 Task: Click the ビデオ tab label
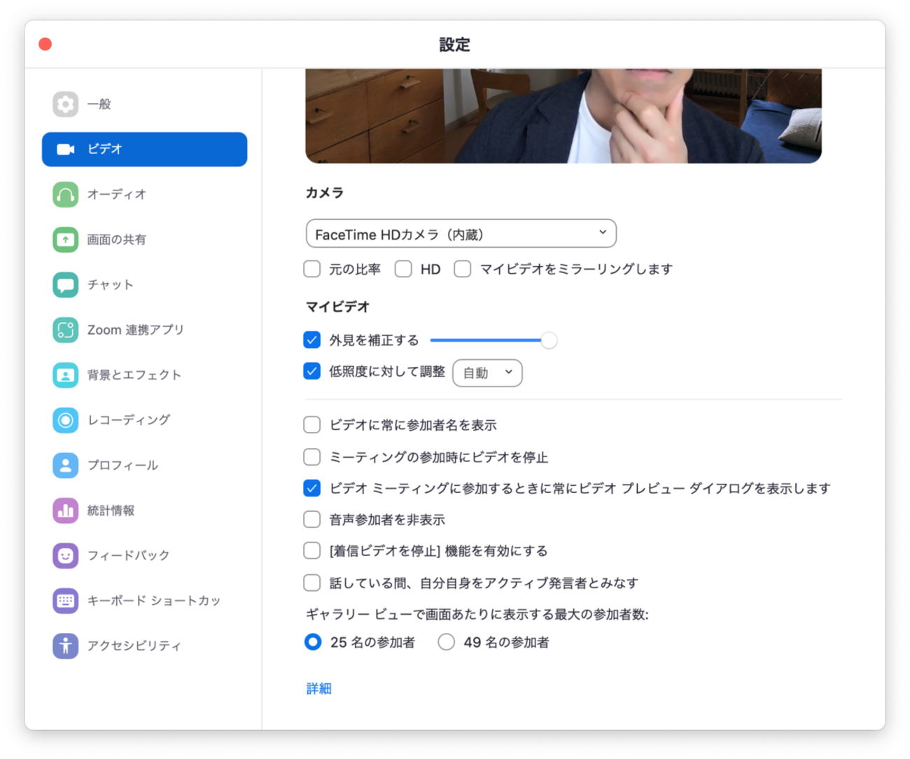click(x=104, y=149)
